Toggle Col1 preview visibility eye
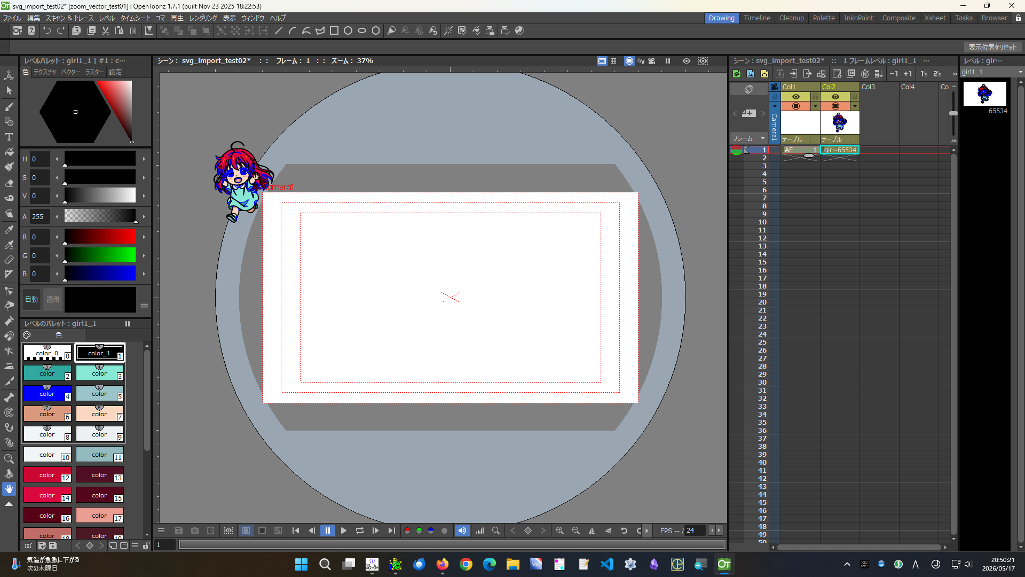The width and height of the screenshot is (1025, 577). [796, 97]
